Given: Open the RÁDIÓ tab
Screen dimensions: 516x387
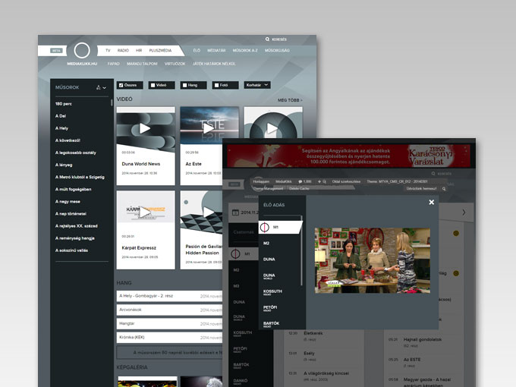Looking at the screenshot, I should [x=123, y=50].
